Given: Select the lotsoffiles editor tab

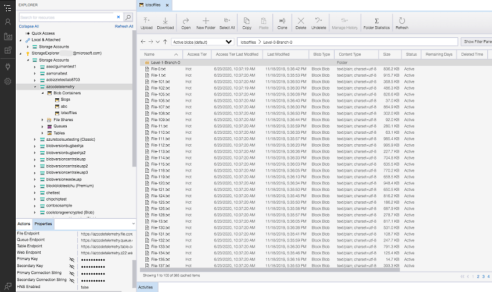Looking at the screenshot, I should tap(152, 5).
